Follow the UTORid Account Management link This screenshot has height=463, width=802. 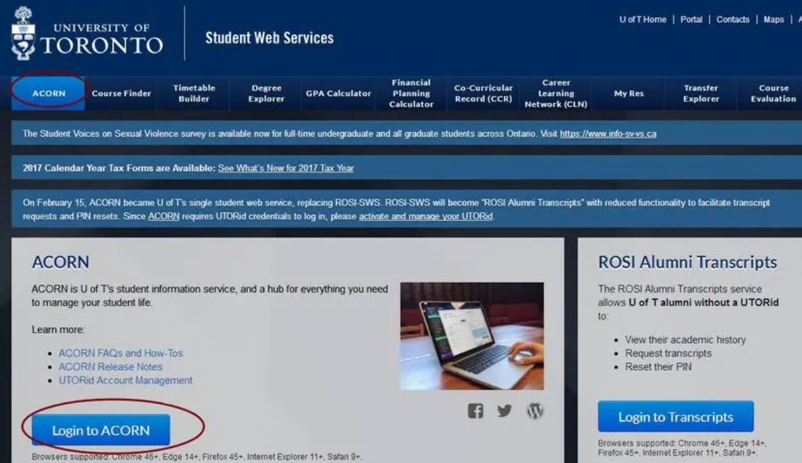click(125, 380)
